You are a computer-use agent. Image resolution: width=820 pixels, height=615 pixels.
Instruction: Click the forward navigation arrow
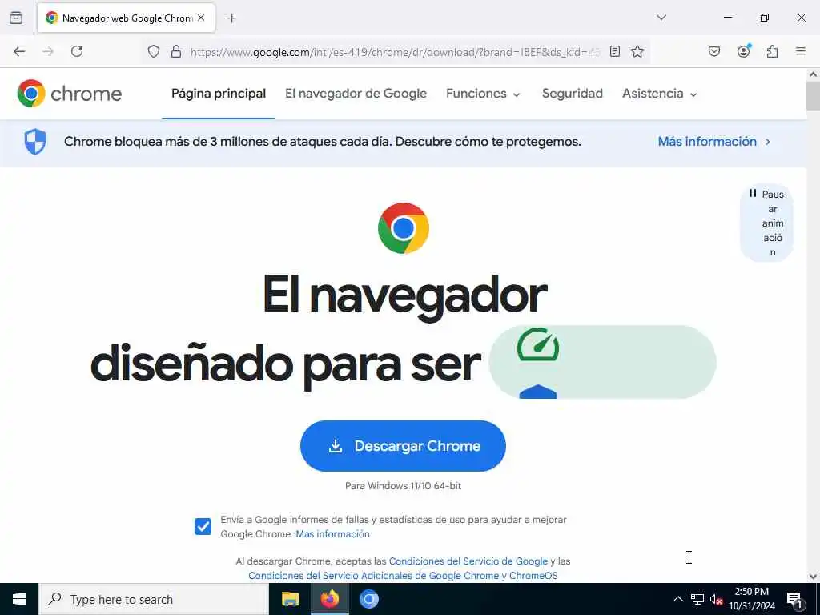[48, 51]
